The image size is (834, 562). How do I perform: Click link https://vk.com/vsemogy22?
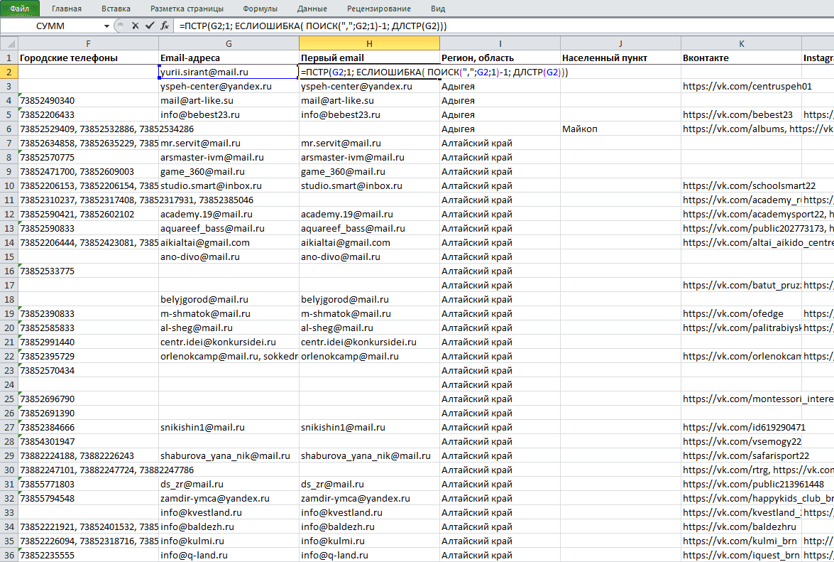pos(742,442)
